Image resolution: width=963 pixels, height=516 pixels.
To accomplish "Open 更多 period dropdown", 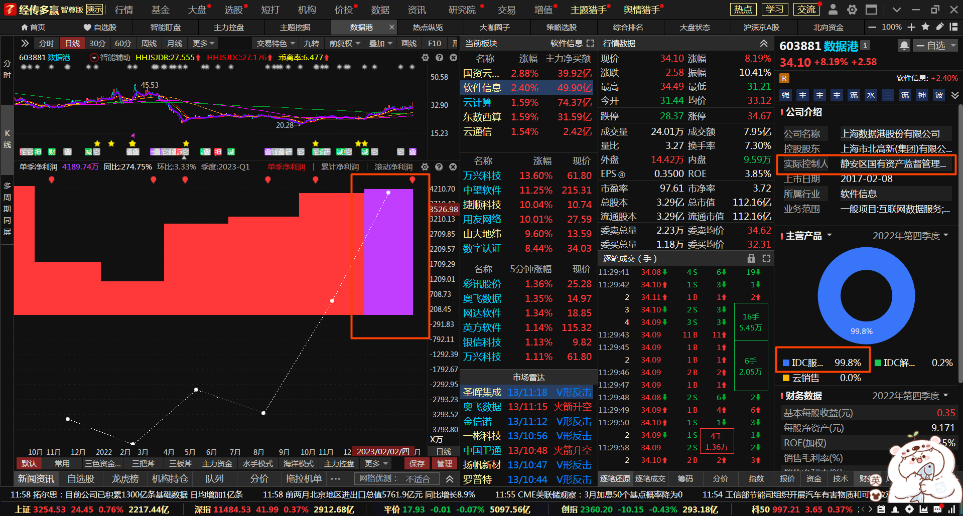I will [203, 44].
